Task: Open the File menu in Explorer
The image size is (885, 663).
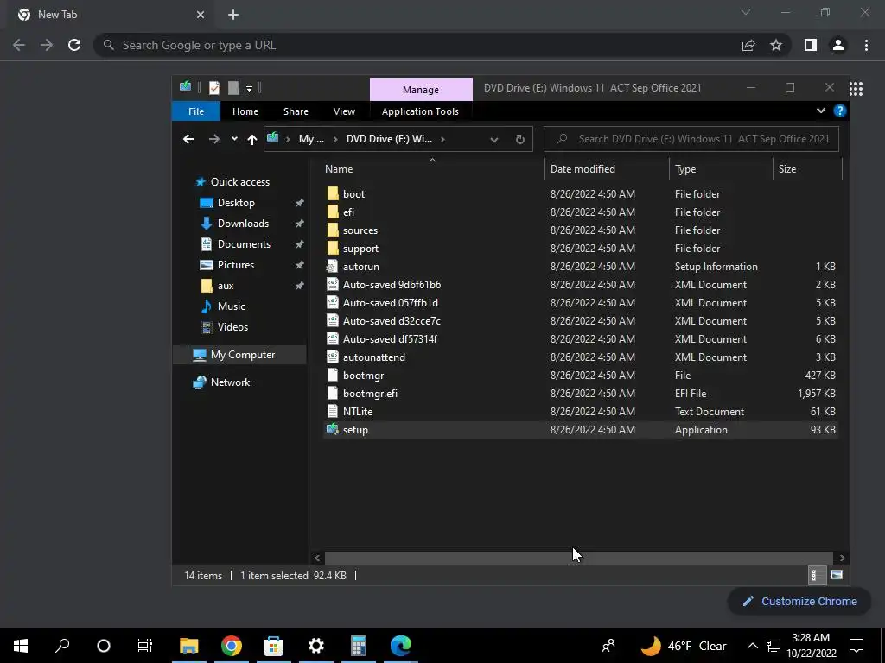Action: tap(196, 111)
